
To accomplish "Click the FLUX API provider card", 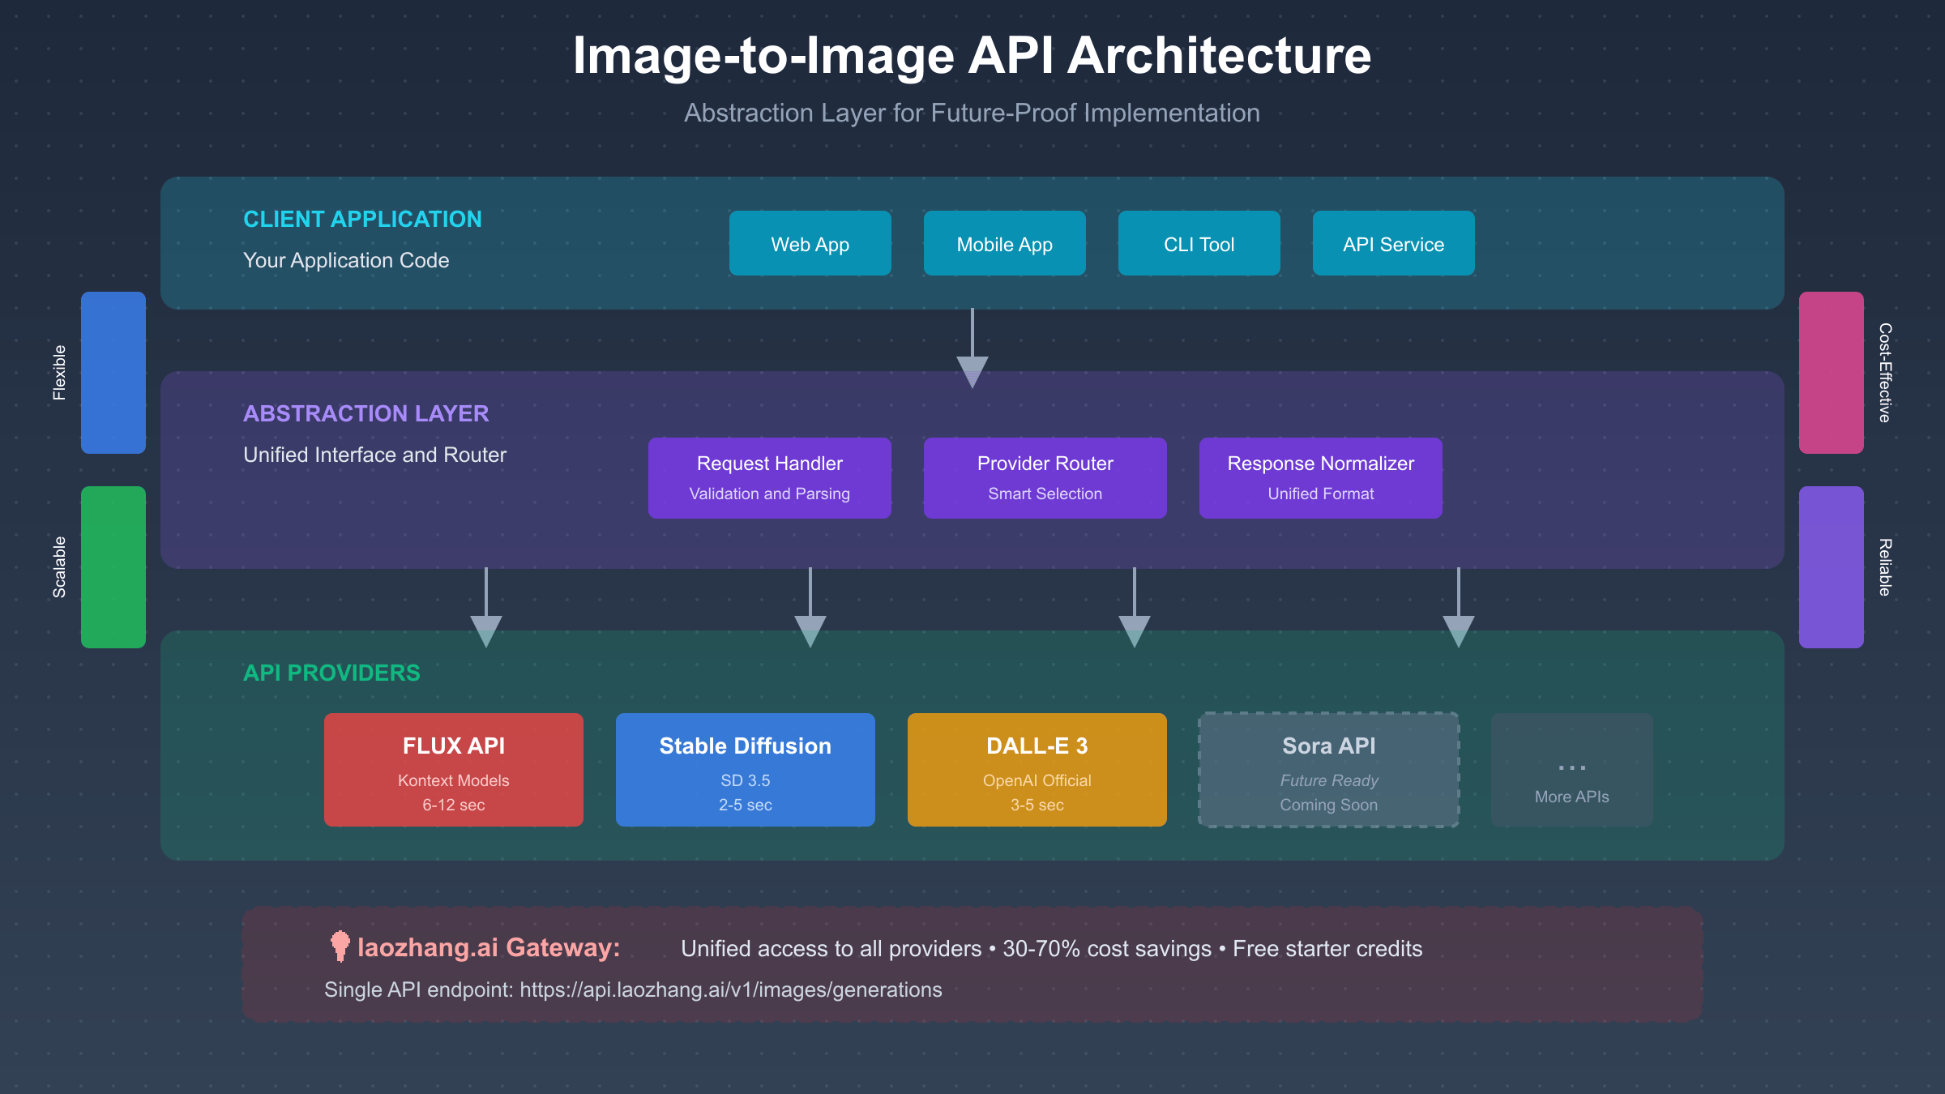I will 454,770.
